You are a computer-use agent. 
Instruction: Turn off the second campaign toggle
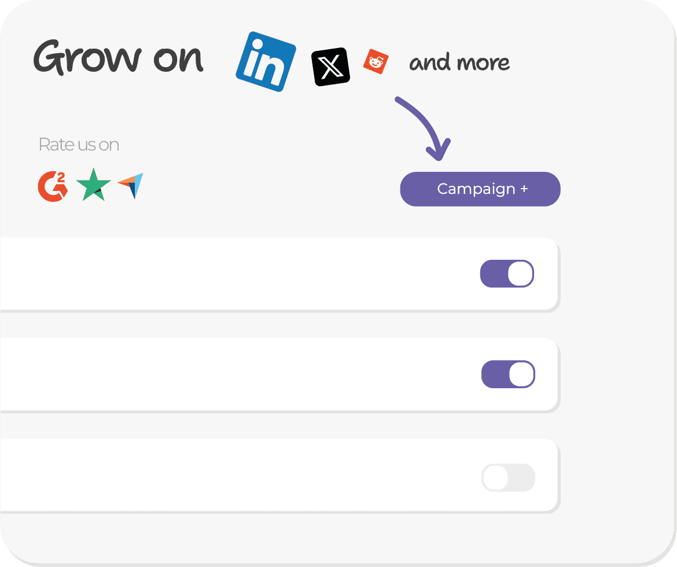click(x=508, y=374)
